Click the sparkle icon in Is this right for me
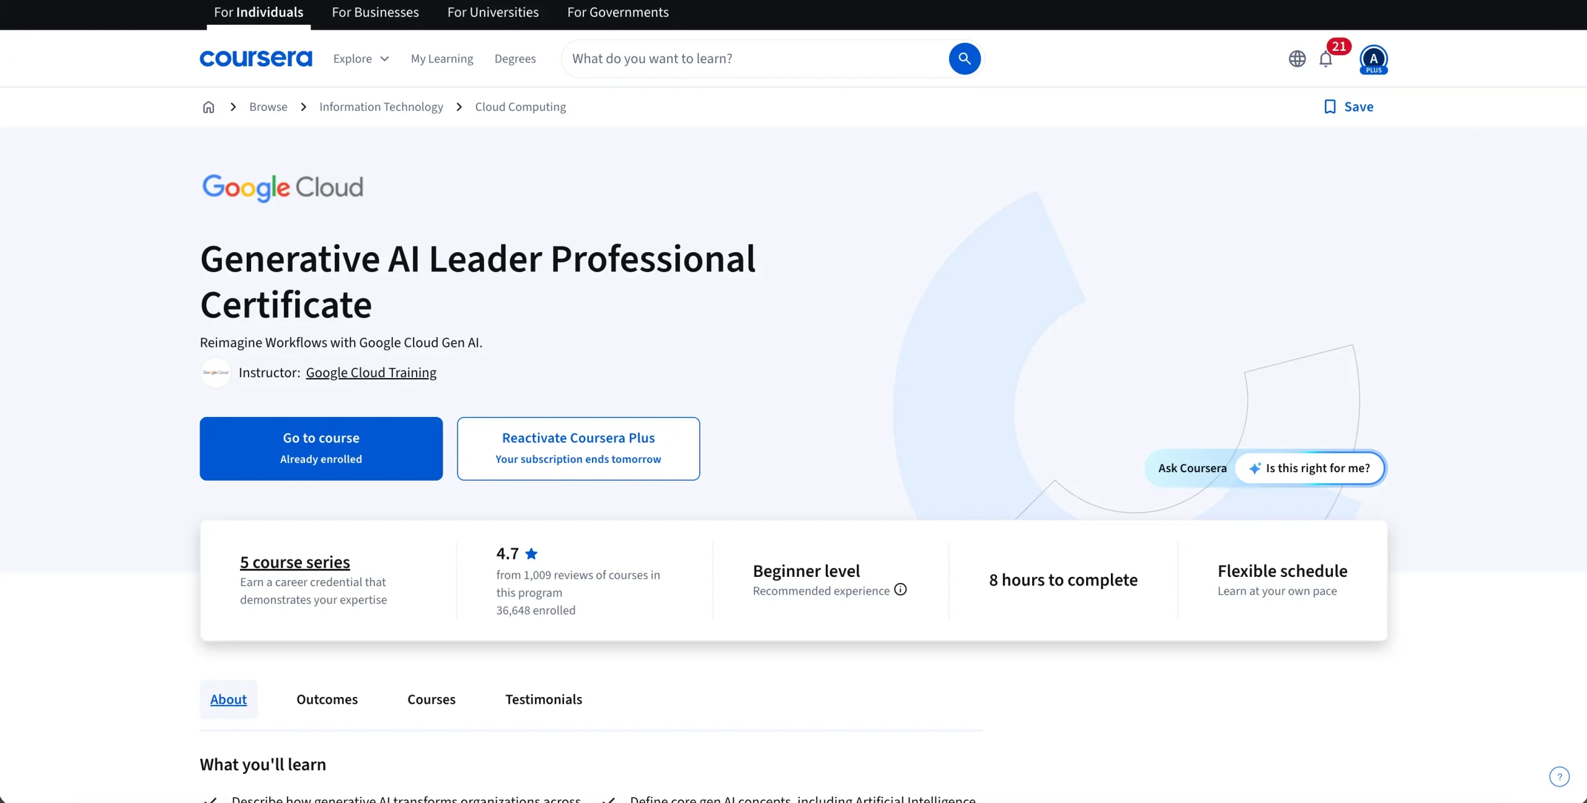 (x=1255, y=468)
